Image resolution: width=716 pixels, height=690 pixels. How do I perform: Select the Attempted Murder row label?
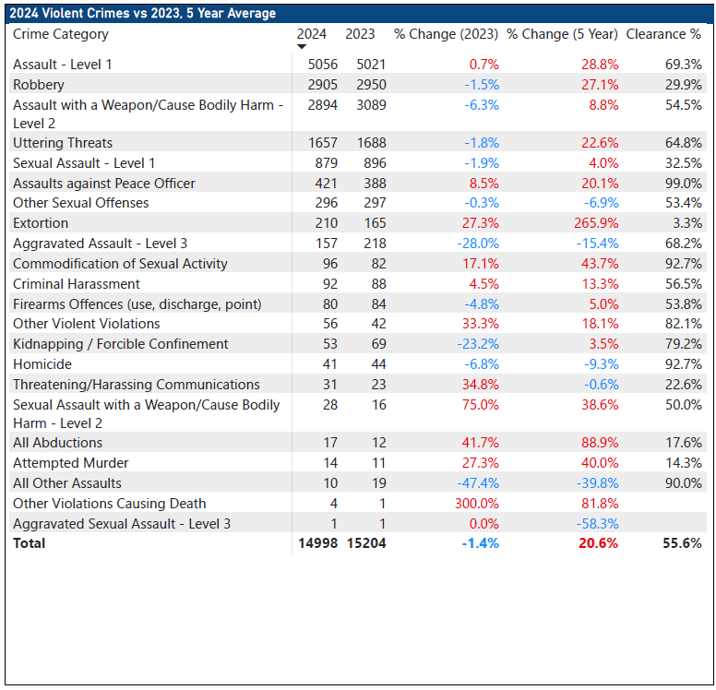point(70,463)
